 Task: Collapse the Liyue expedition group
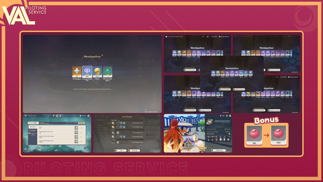[127, 130]
